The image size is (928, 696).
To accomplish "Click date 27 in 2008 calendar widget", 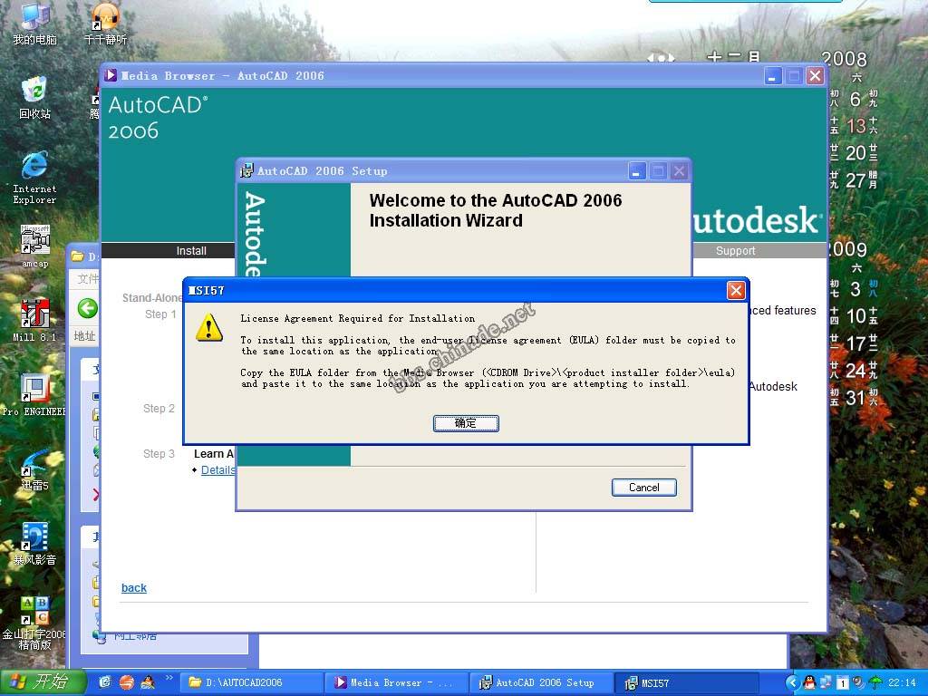I will pyautogui.click(x=855, y=180).
